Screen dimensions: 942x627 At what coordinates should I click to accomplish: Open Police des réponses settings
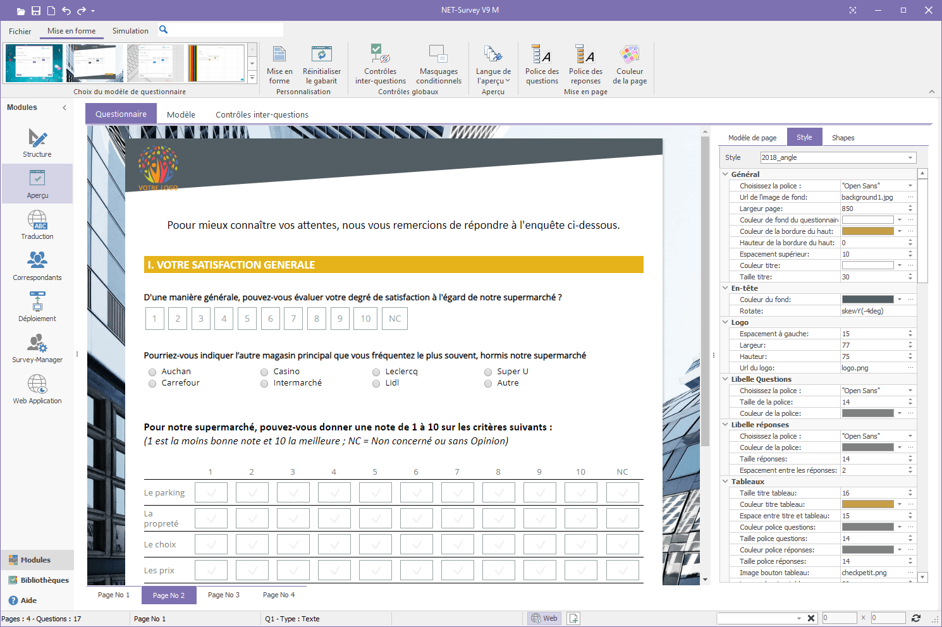(x=585, y=65)
